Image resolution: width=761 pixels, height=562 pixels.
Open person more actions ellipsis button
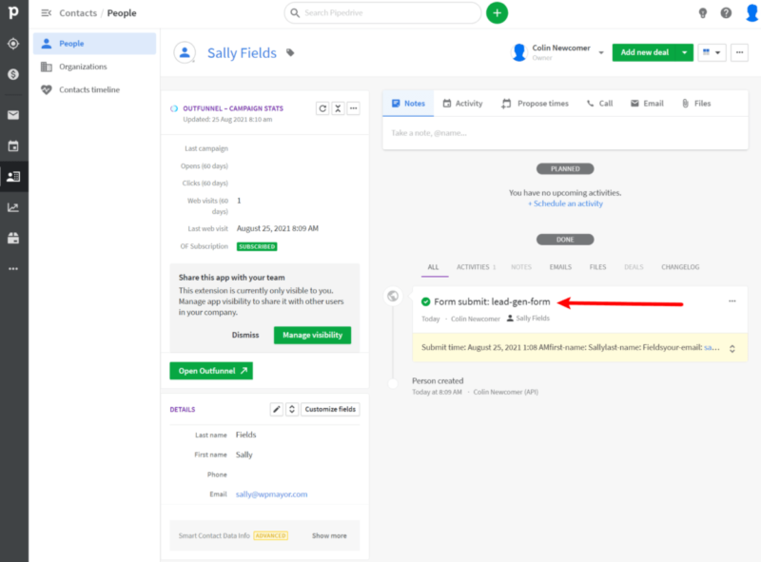739,52
